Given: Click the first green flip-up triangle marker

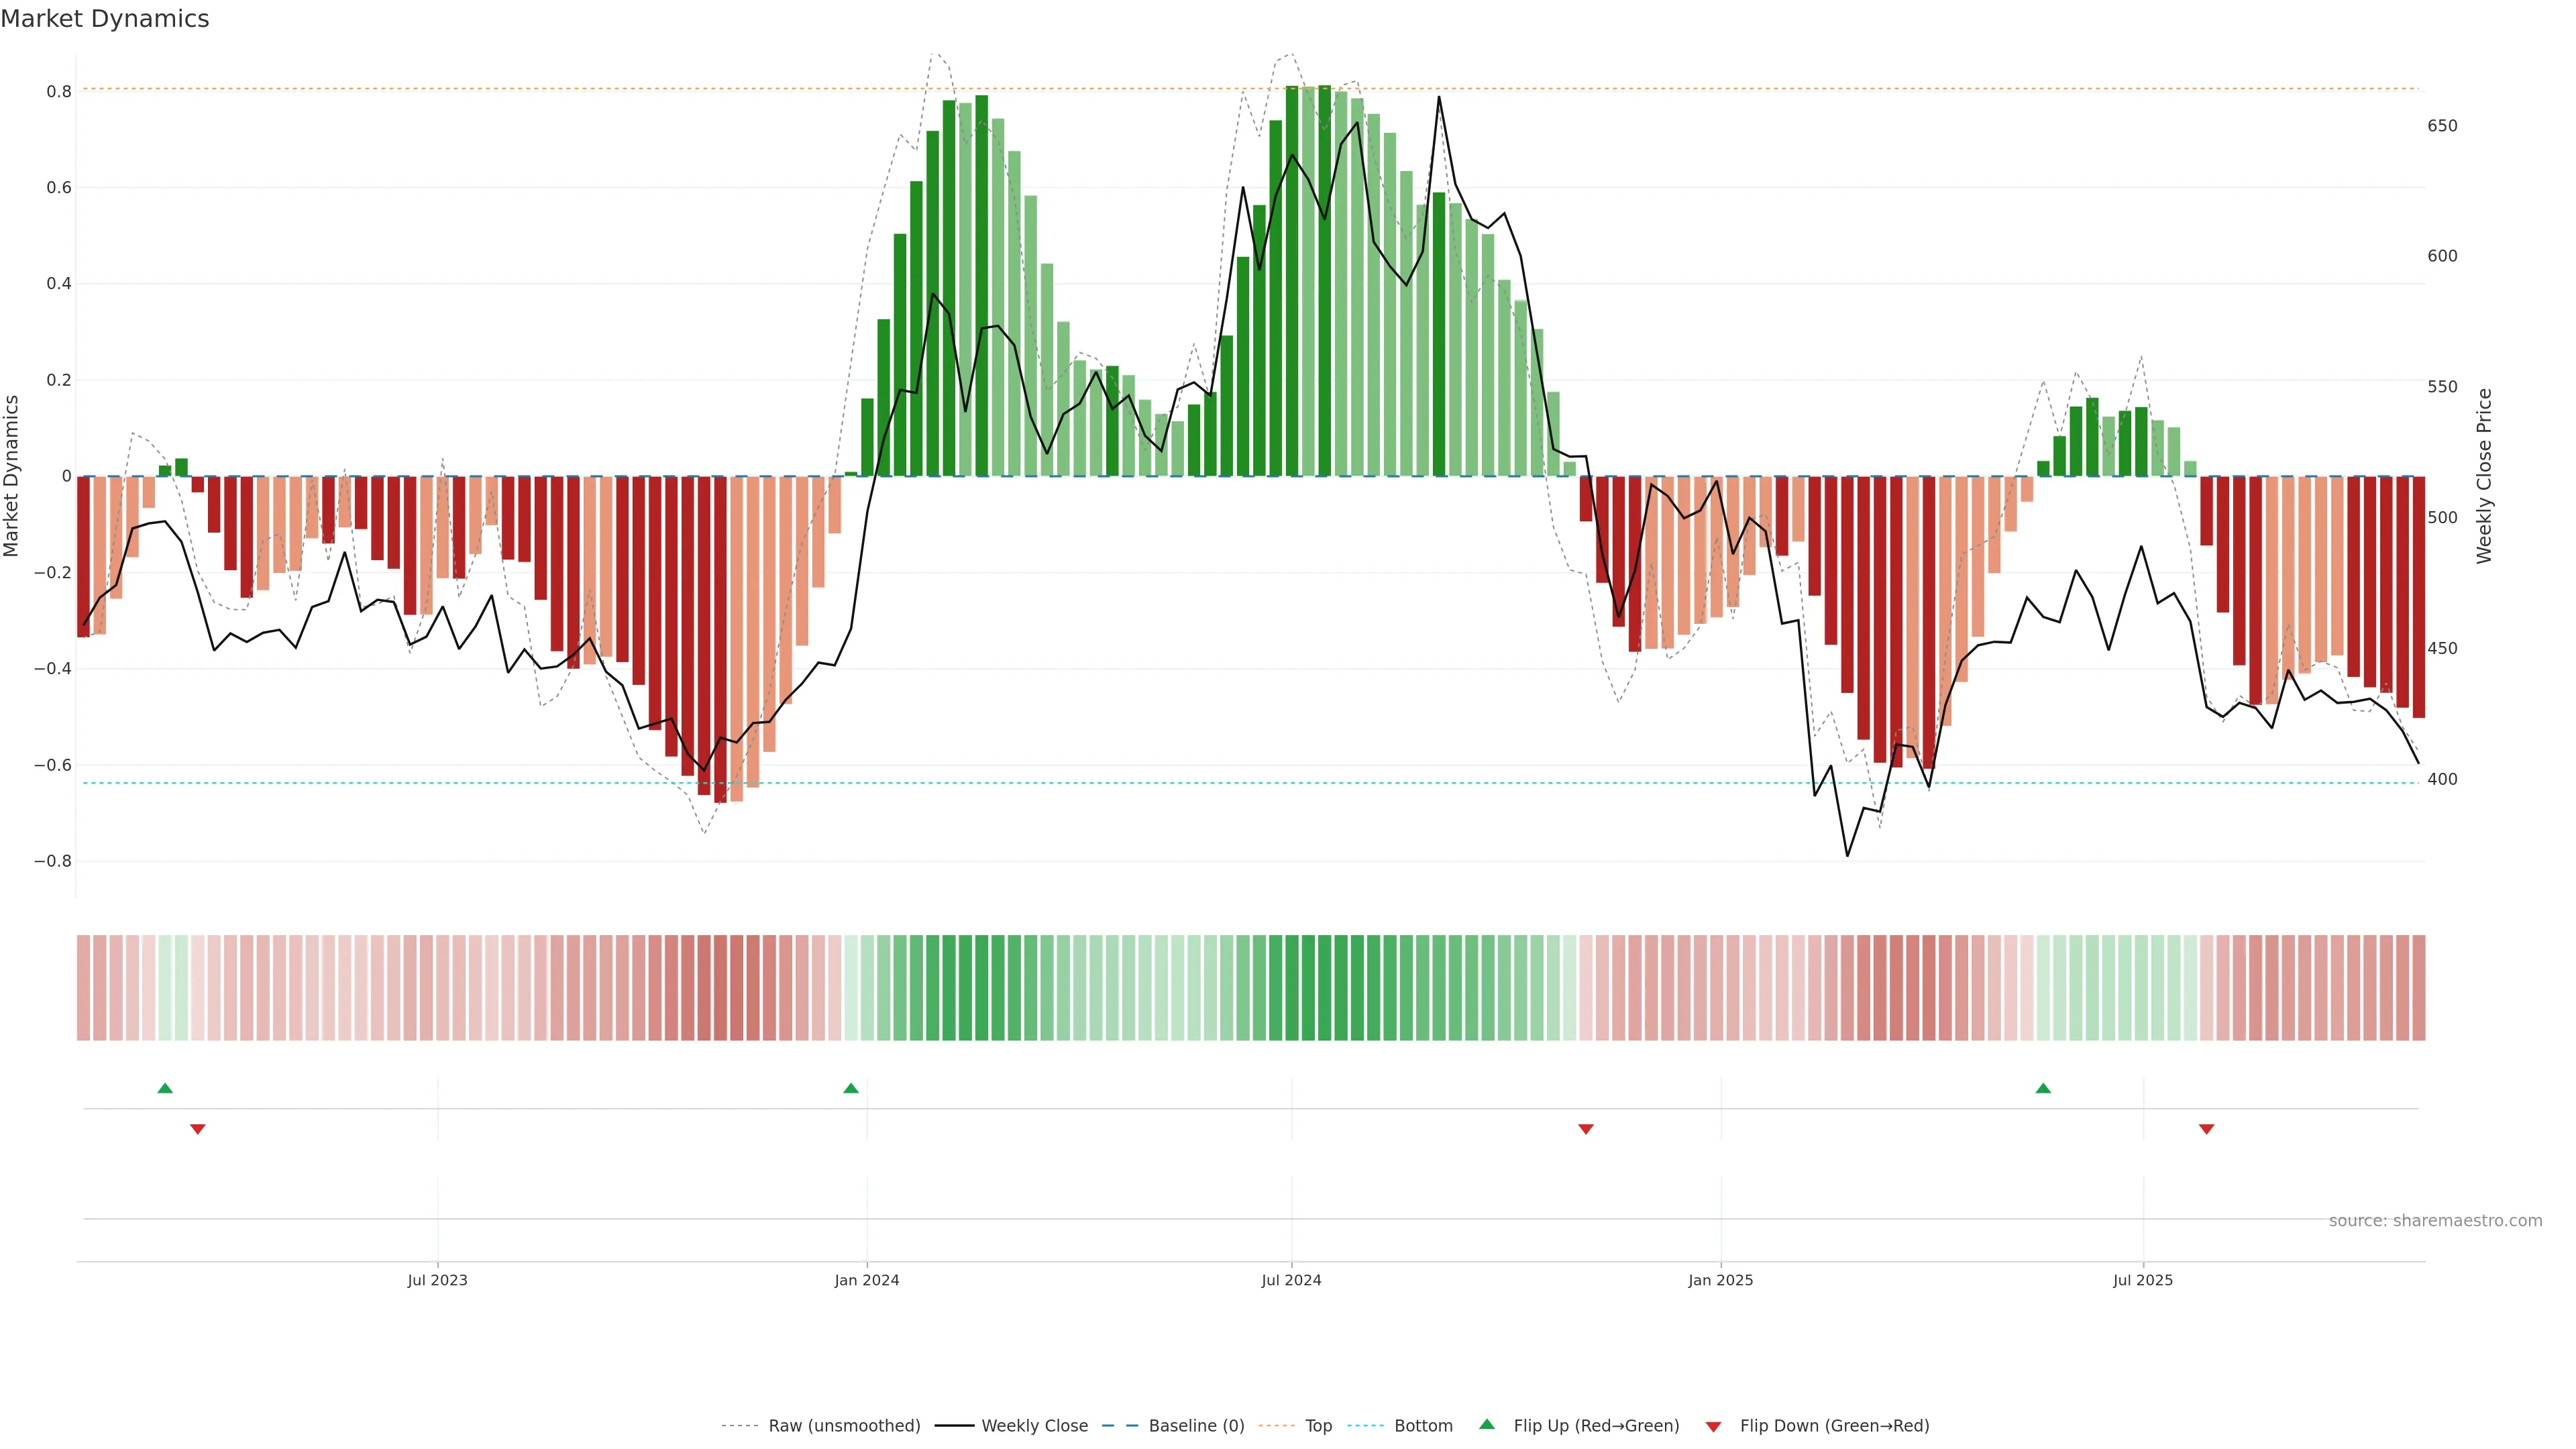Looking at the screenshot, I should [x=165, y=1088].
